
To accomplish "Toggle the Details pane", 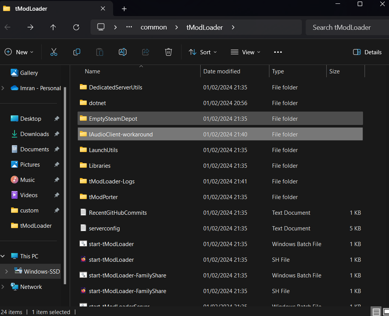I will click(367, 52).
